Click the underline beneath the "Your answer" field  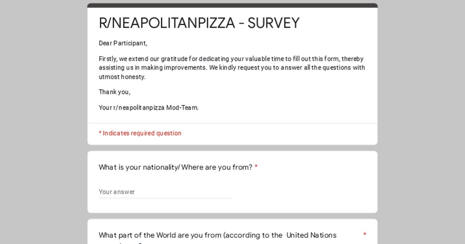click(165, 198)
